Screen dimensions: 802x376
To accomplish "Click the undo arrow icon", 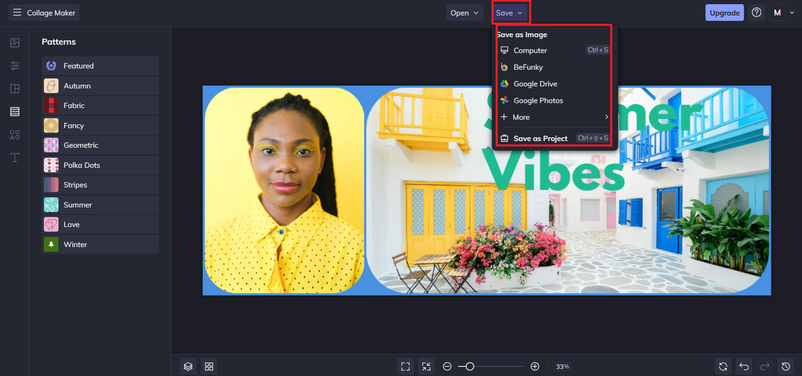I will [x=744, y=366].
